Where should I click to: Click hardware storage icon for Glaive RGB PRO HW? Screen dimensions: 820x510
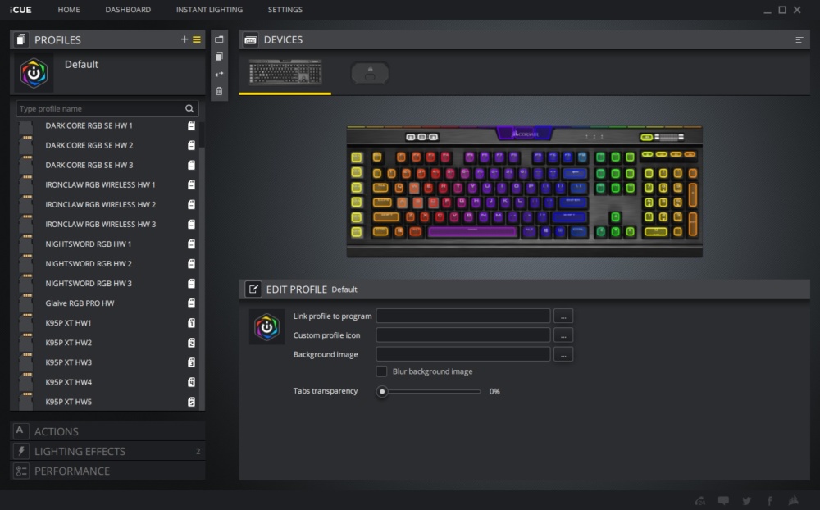point(191,303)
